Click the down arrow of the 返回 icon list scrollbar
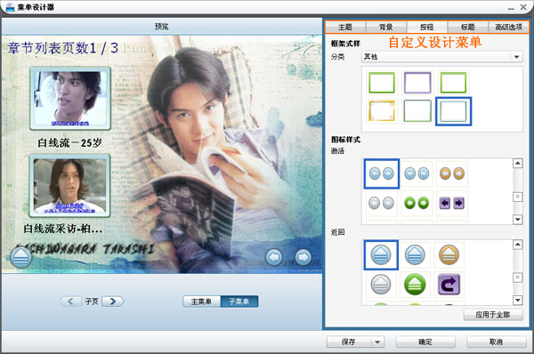This screenshot has height=354, width=534. [518, 300]
